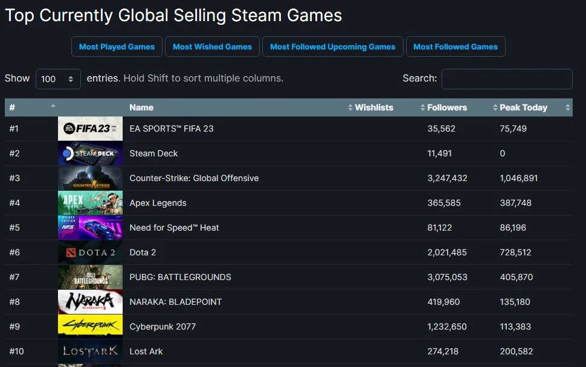The height and width of the screenshot is (367, 586).
Task: Sort table by Wishlists column
Action: point(373,107)
